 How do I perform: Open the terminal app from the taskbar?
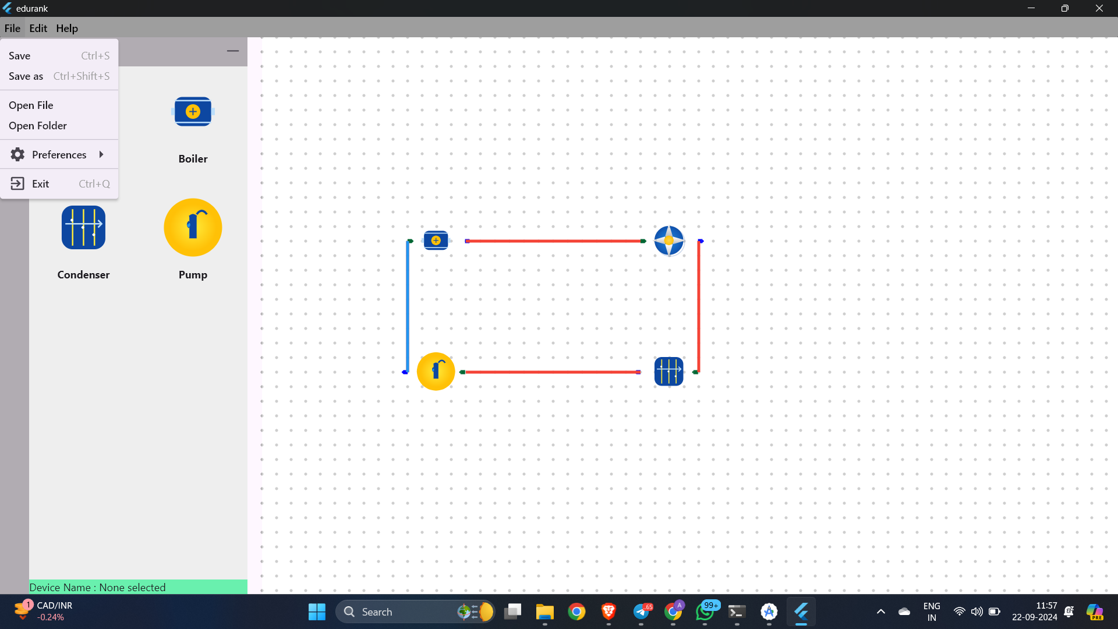[x=737, y=612]
